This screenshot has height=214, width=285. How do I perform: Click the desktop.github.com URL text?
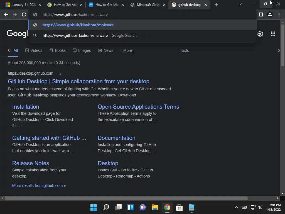coord(31,73)
